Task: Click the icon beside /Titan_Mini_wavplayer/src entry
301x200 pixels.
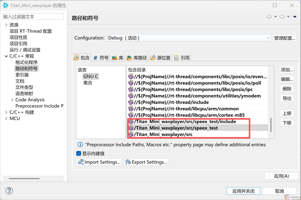Action: pyautogui.click(x=131, y=134)
